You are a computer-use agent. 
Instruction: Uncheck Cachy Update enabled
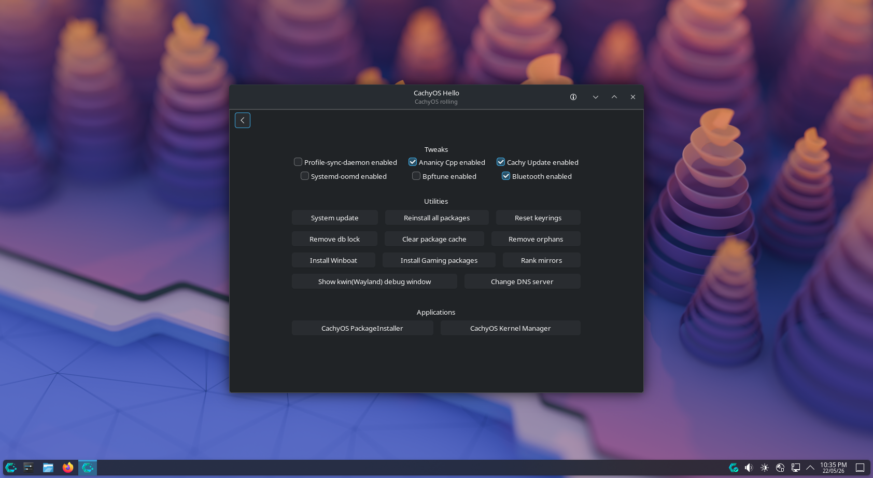(x=501, y=162)
